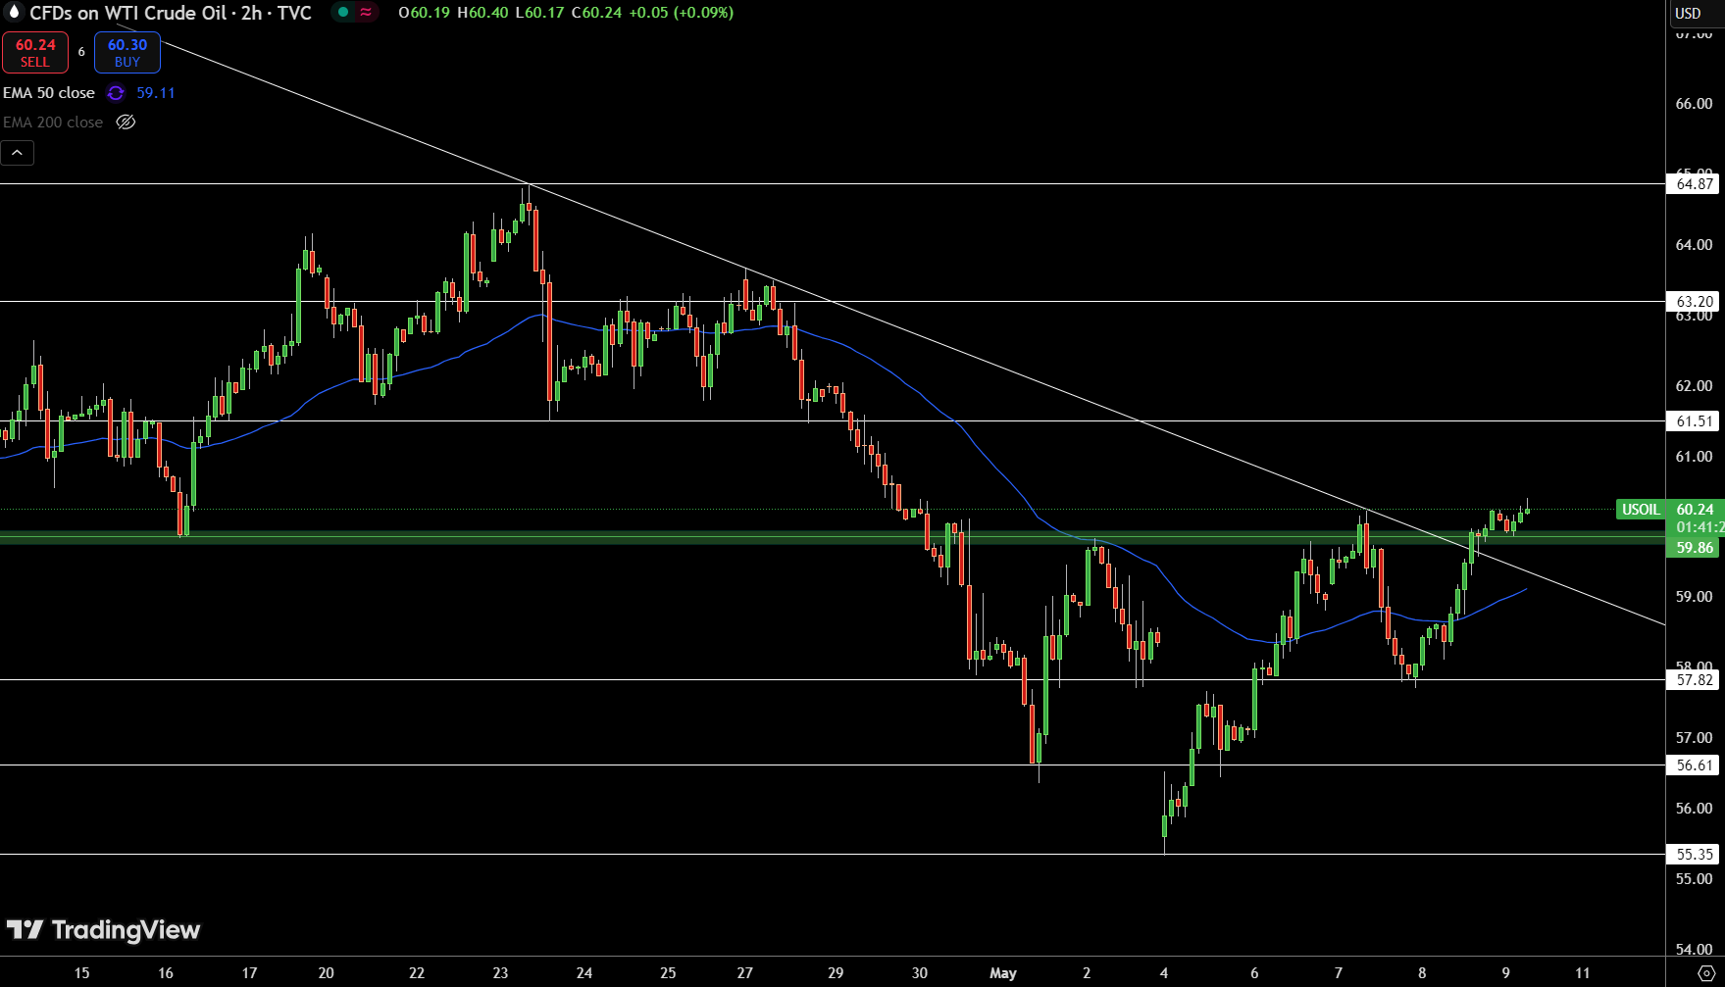Click the green market open status dot

343,13
